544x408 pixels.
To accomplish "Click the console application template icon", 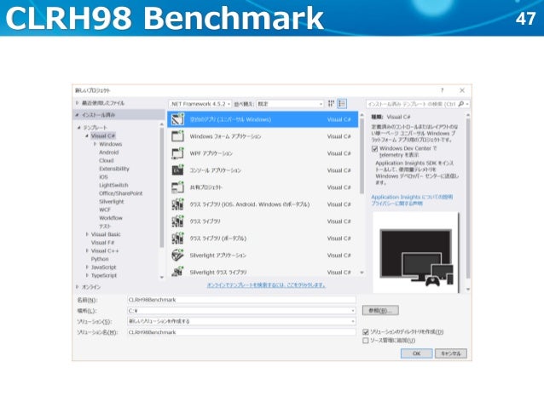I will (x=177, y=170).
